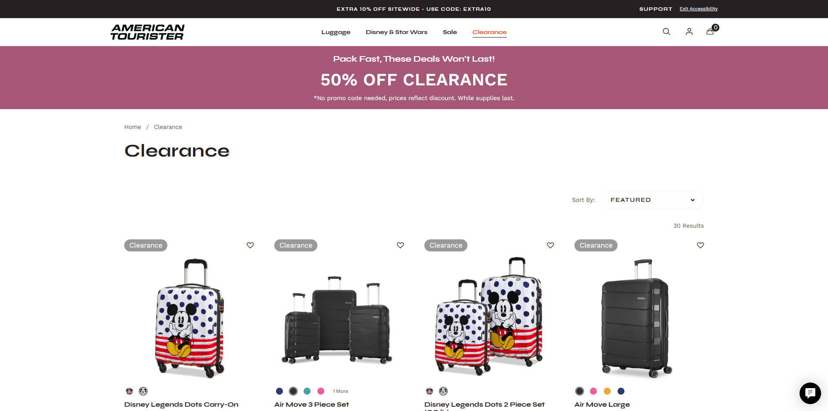Add Air Move 3 Piece Set to wishlist
This screenshot has height=411, width=828.
click(x=400, y=245)
